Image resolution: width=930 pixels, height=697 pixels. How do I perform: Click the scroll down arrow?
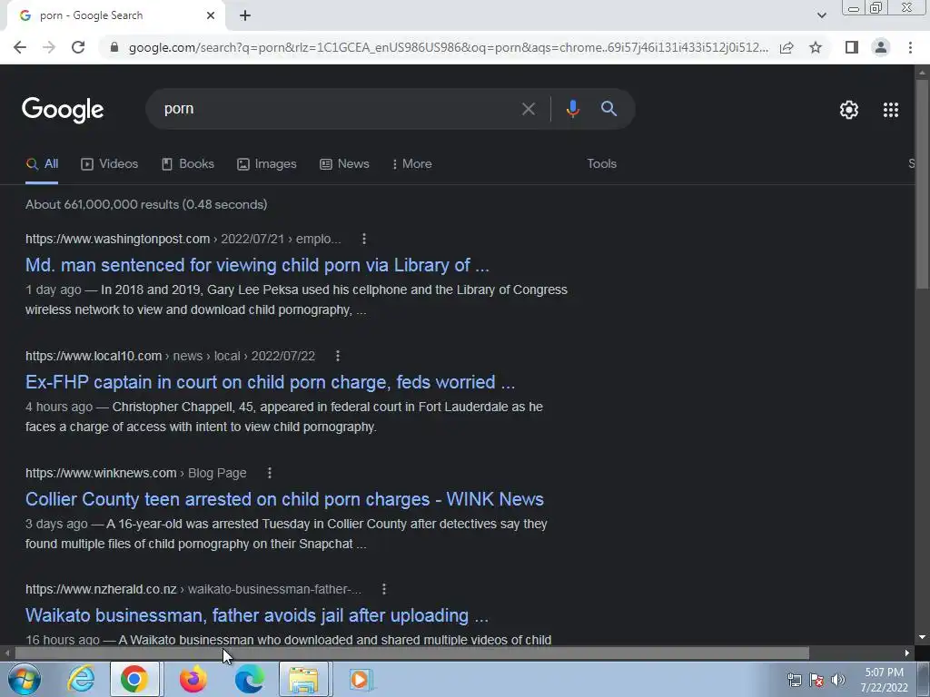(922, 638)
